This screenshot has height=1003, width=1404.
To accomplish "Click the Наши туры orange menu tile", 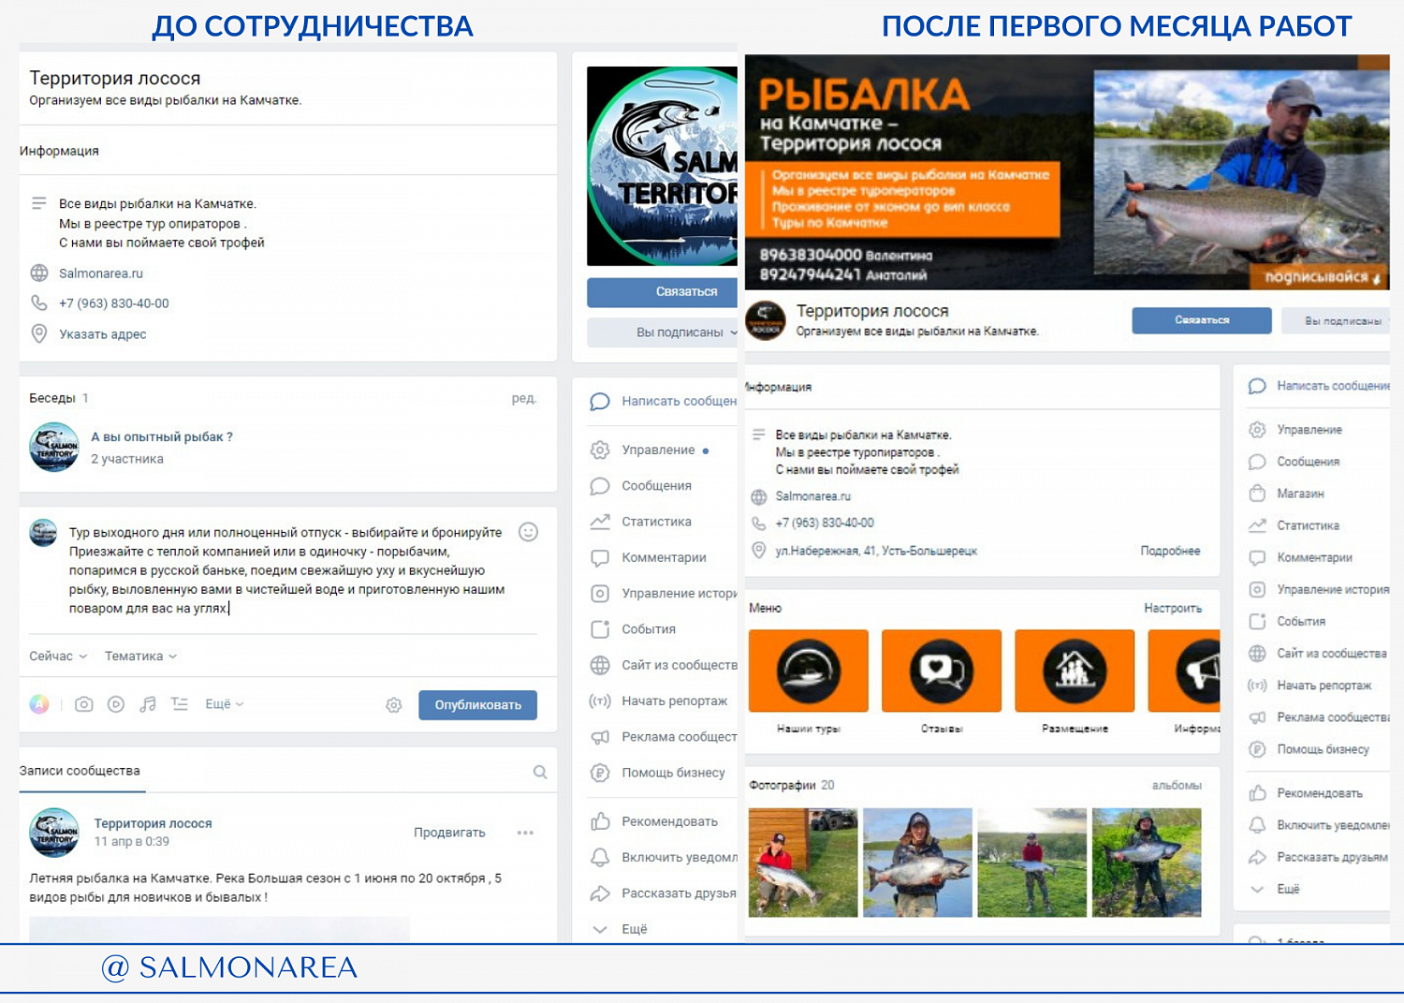I will 809,671.
